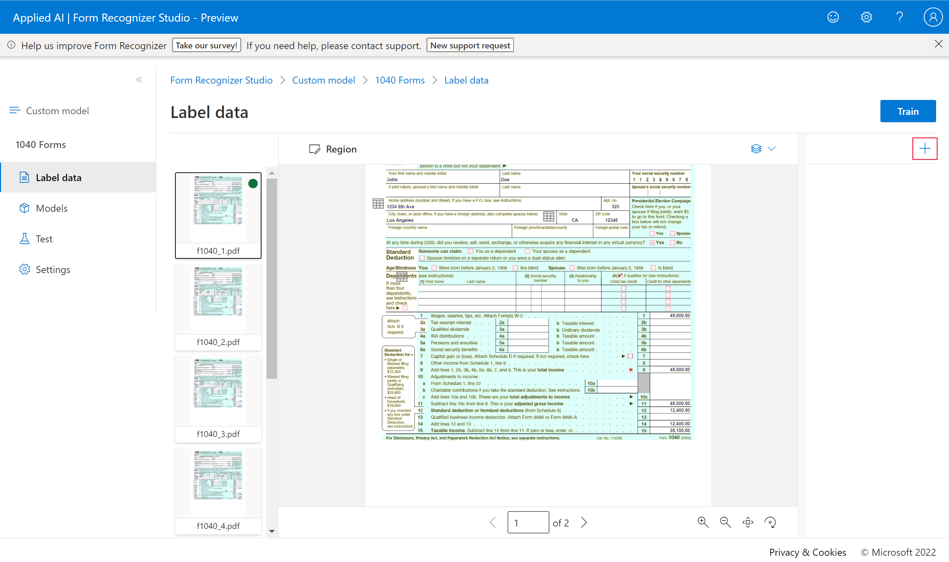This screenshot has height=562, width=949.
Task: Select the Region drawing tool
Action: pos(333,149)
